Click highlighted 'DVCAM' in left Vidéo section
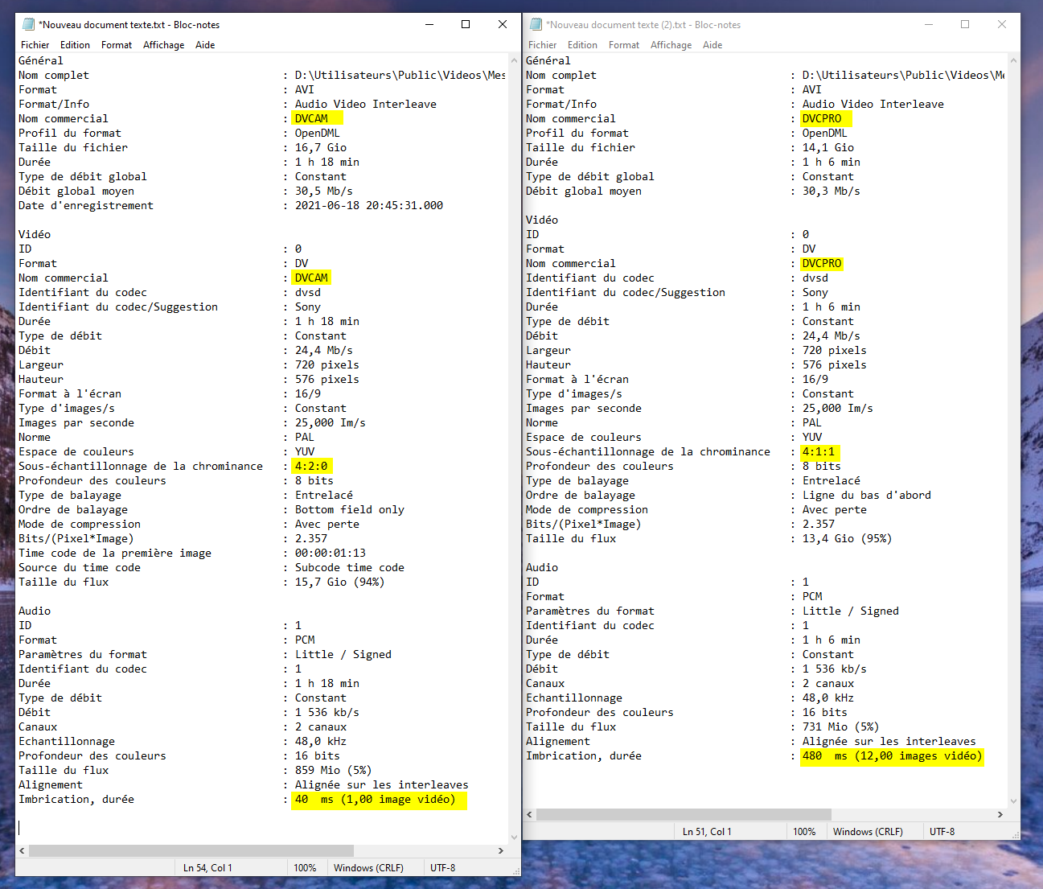 click(311, 278)
